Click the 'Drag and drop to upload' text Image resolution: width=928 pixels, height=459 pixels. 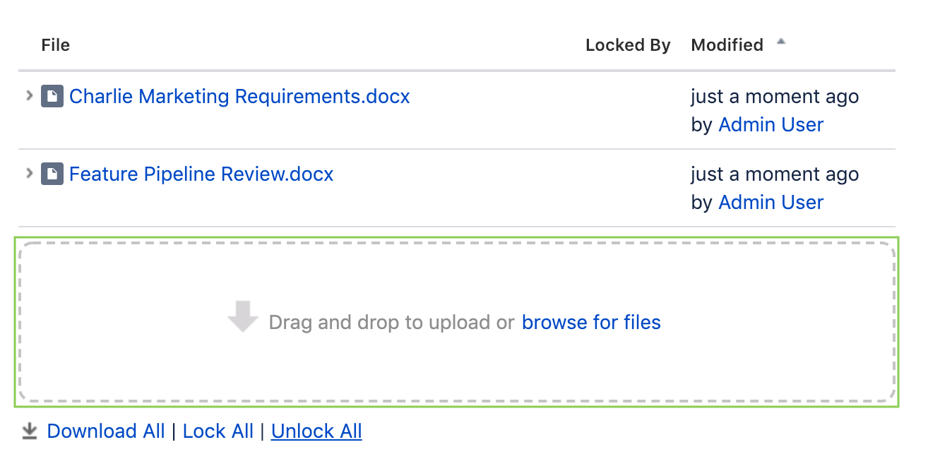click(391, 323)
